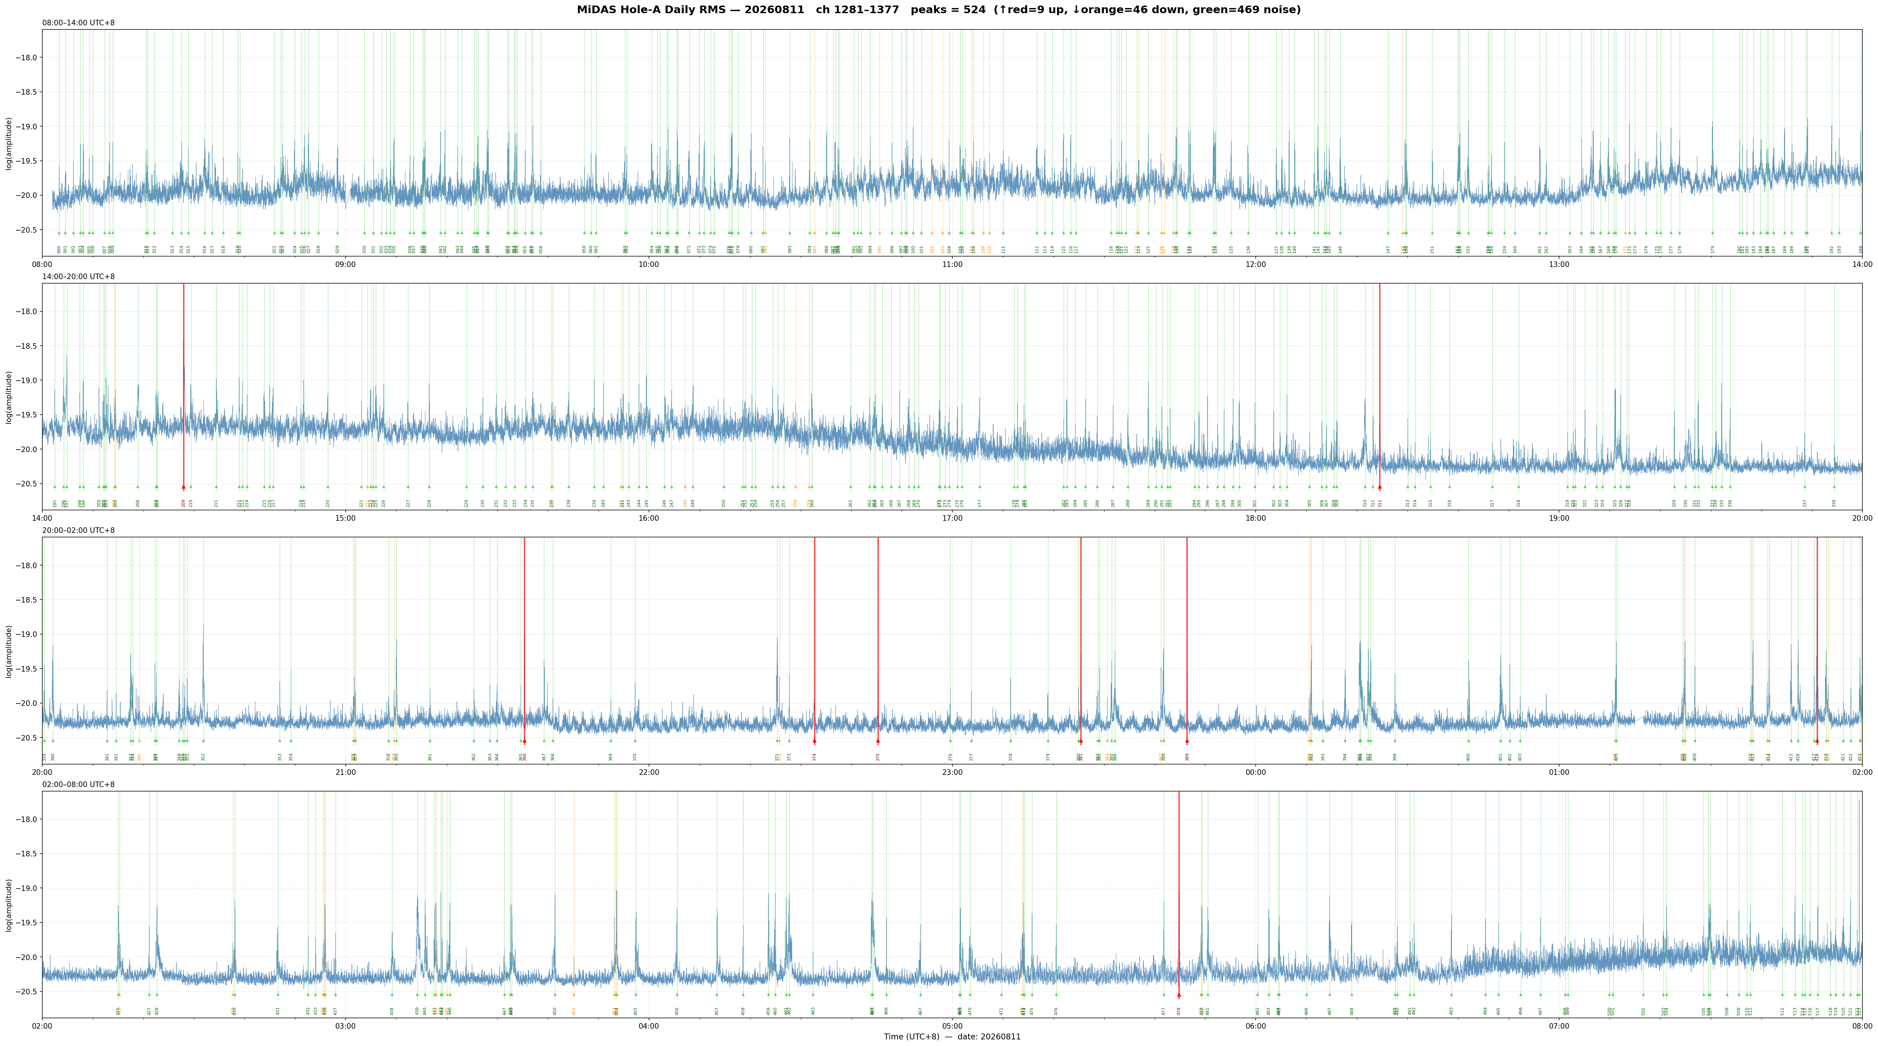Select red up-peak marker 375
1878x1046 pixels.
coord(878,741)
